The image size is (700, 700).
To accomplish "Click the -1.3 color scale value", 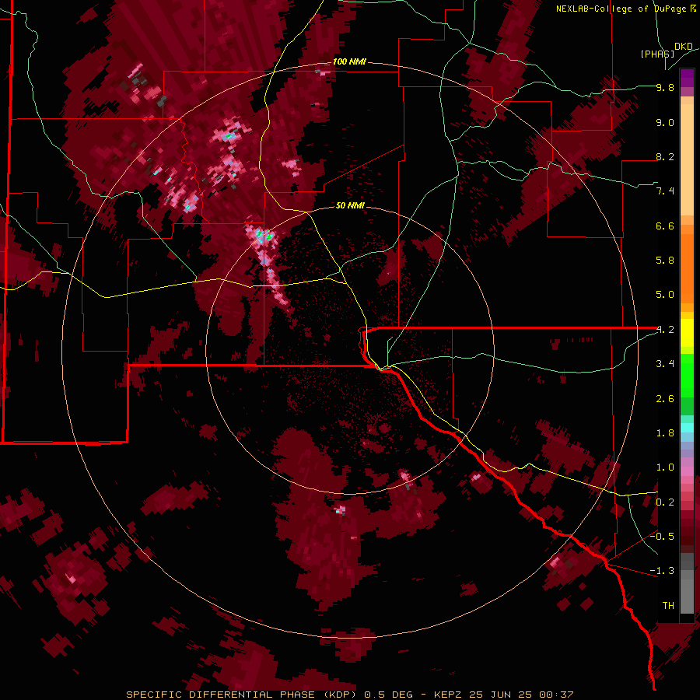I will (662, 571).
